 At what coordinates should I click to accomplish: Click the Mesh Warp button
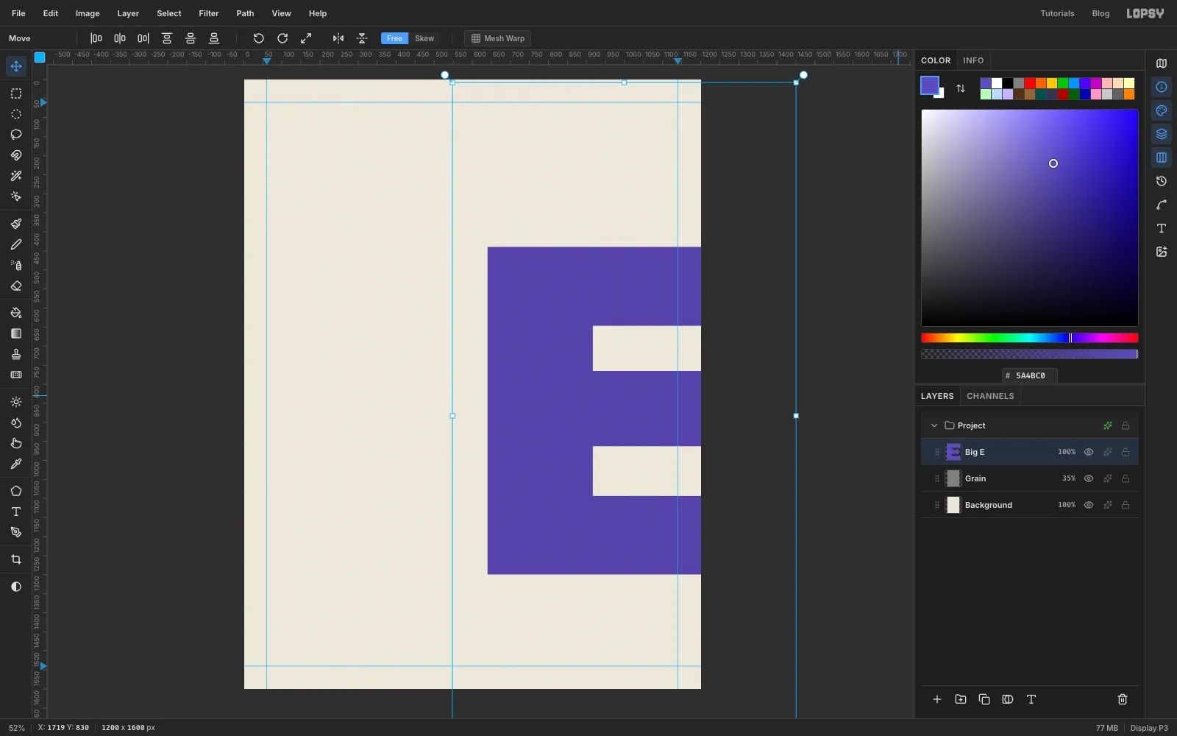498,38
